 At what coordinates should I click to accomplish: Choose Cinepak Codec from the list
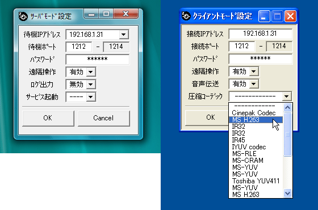coord(256,113)
